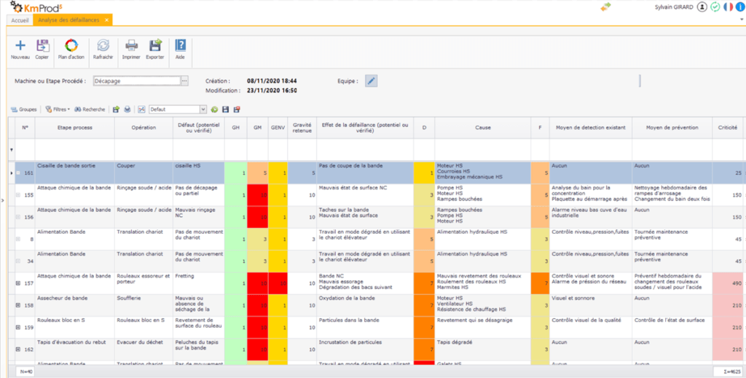This screenshot has width=746, height=378.
Task: Click Pas de décapage ou partiel cell
Action: click(x=199, y=195)
